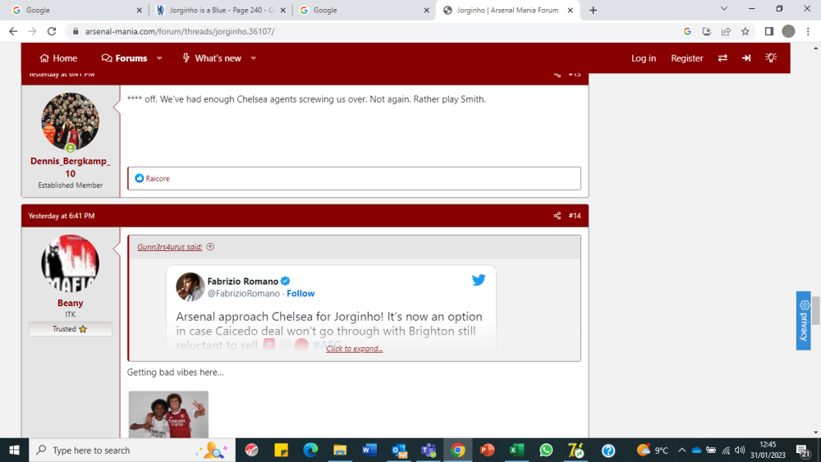Open the volume control in system tray
Screen dimensions: 821x462
pyautogui.click(x=740, y=450)
